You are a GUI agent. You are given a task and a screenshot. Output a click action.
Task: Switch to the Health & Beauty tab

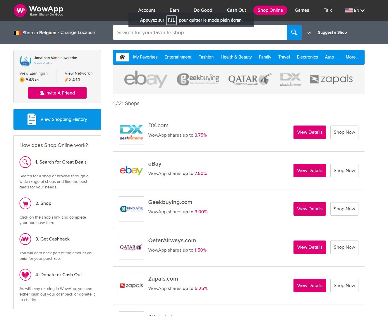[x=236, y=57]
